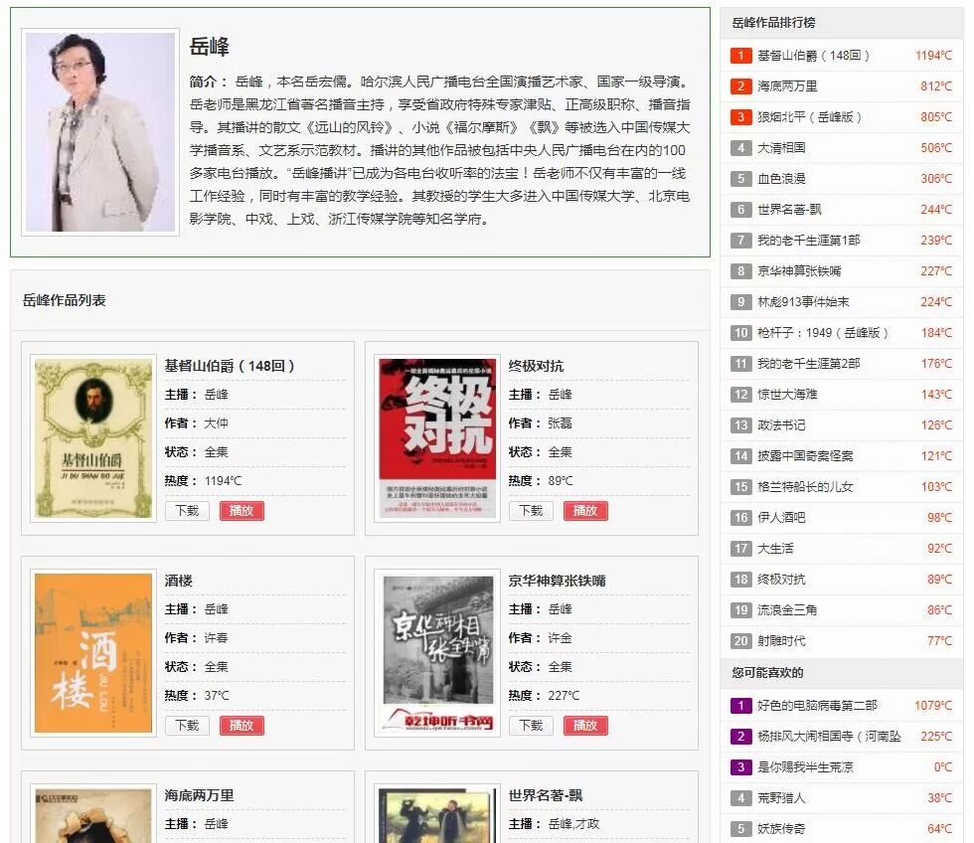Open 酒楼 orange book cover
974x843 pixels.
93,653
